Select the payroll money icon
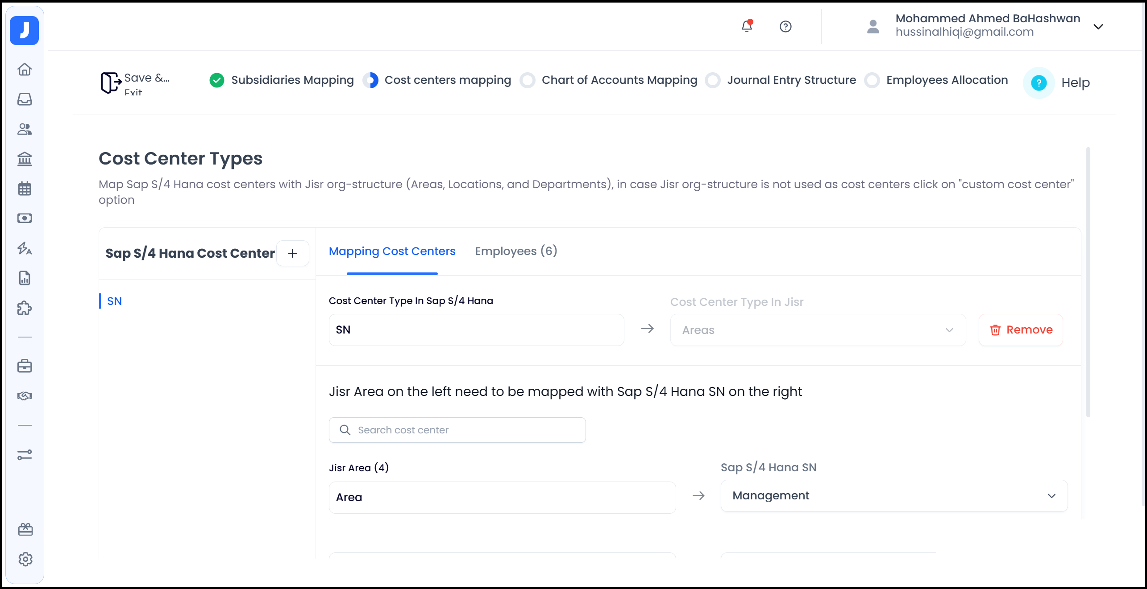The height and width of the screenshot is (589, 1147). point(25,218)
